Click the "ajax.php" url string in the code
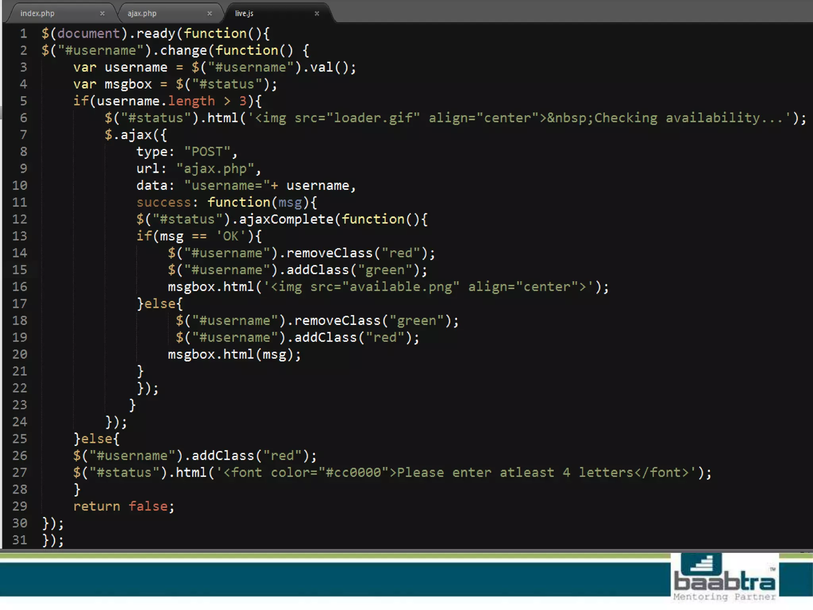 [x=215, y=169]
